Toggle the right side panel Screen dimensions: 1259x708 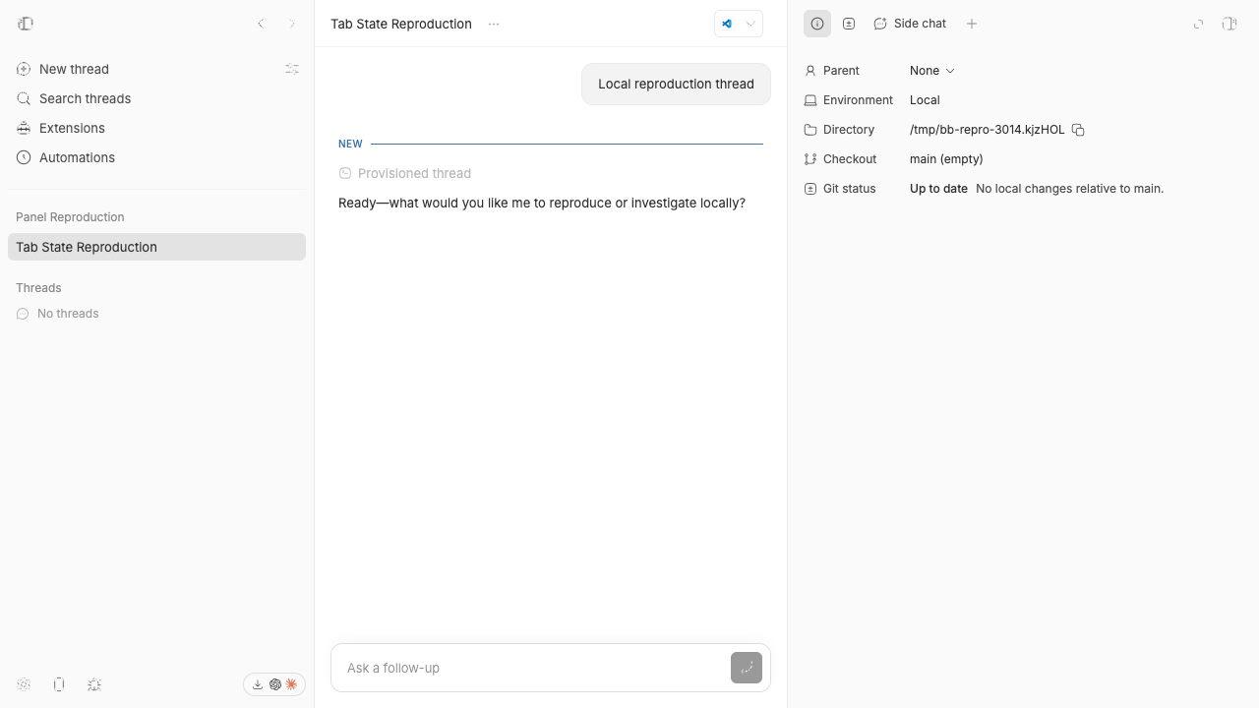(1229, 24)
